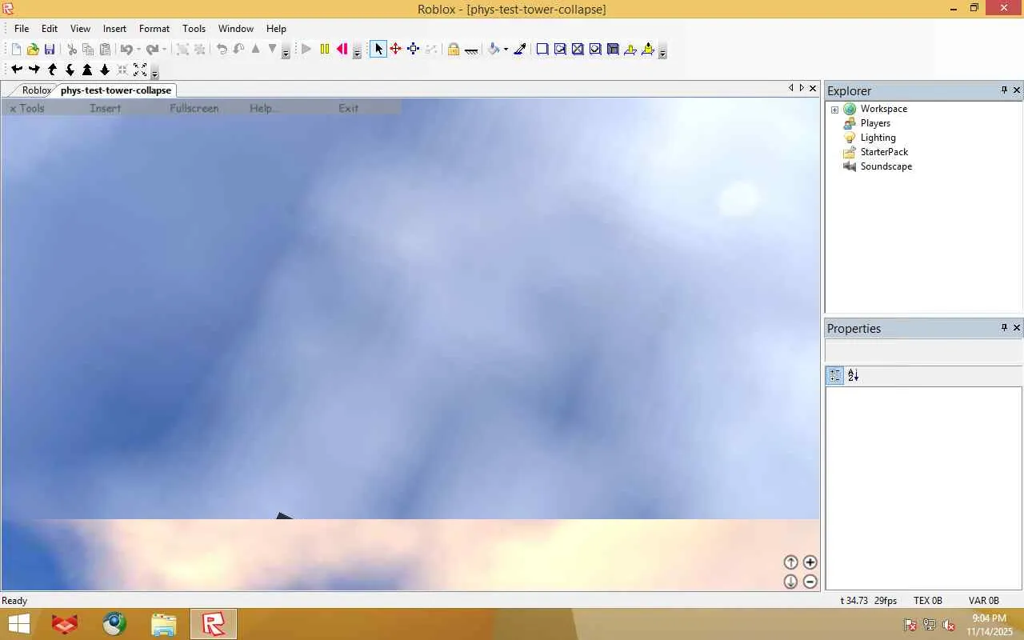Toggle the padlock Lock tool
Screen dimensions: 1024x640
(x=454, y=50)
